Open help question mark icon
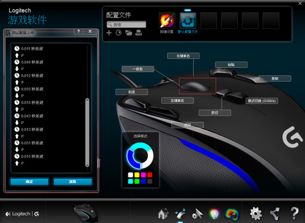Viewport: 305px width, 223px height. click(x=294, y=214)
